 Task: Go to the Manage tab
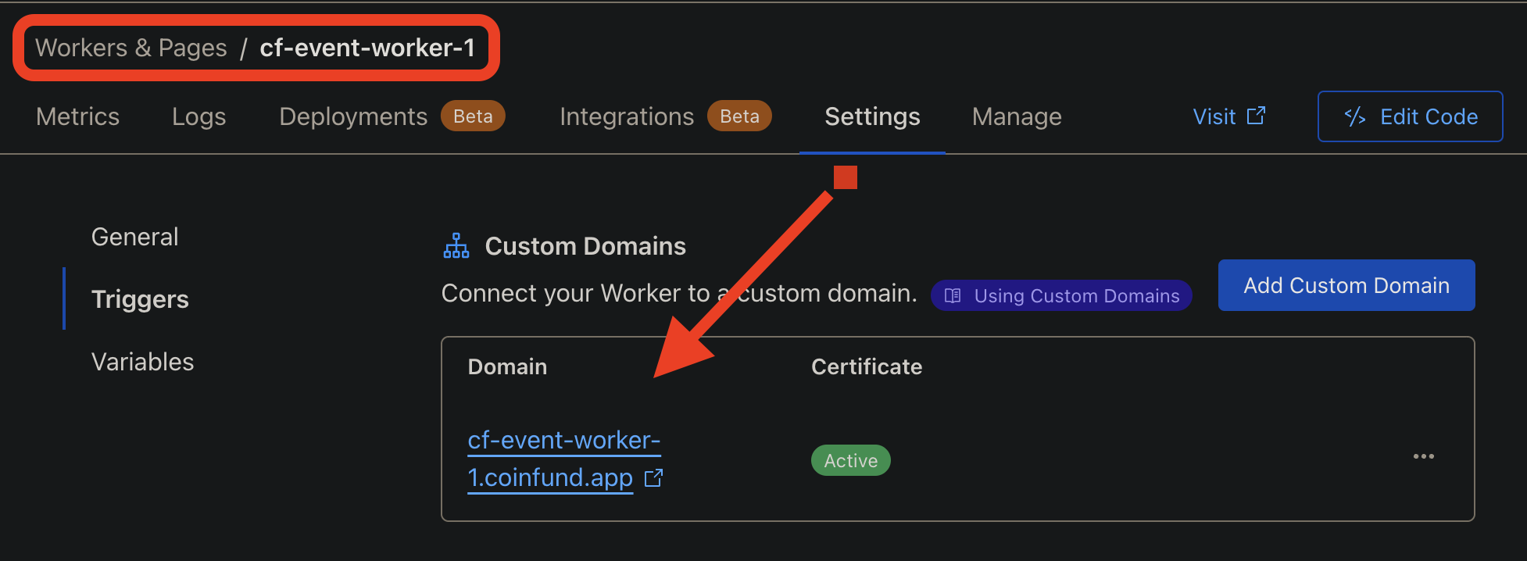pyautogui.click(x=1017, y=116)
